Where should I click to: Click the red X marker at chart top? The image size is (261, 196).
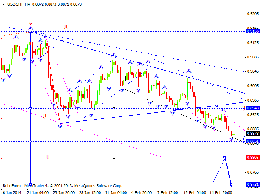click(x=31, y=24)
